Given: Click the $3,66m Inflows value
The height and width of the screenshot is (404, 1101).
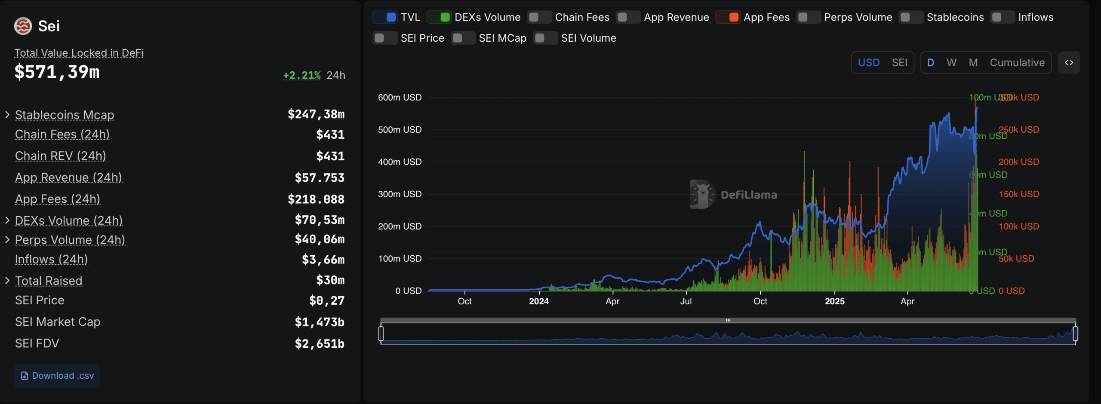Looking at the screenshot, I should coord(323,260).
